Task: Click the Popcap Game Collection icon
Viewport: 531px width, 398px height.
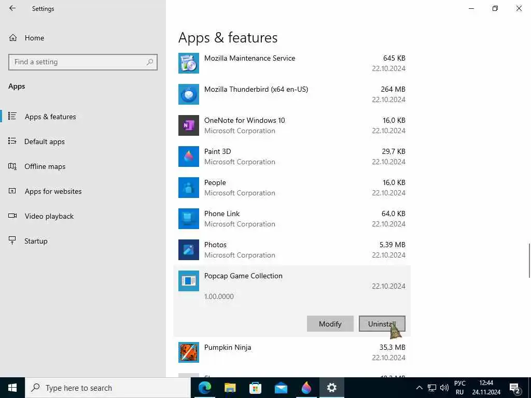Action: click(x=189, y=281)
